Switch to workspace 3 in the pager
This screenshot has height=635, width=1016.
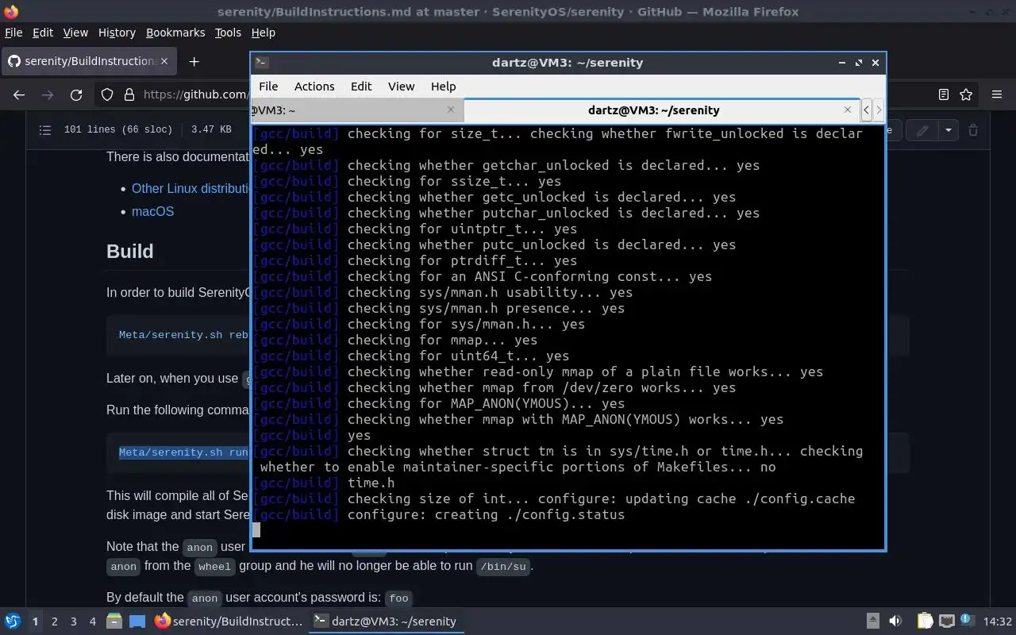73,622
